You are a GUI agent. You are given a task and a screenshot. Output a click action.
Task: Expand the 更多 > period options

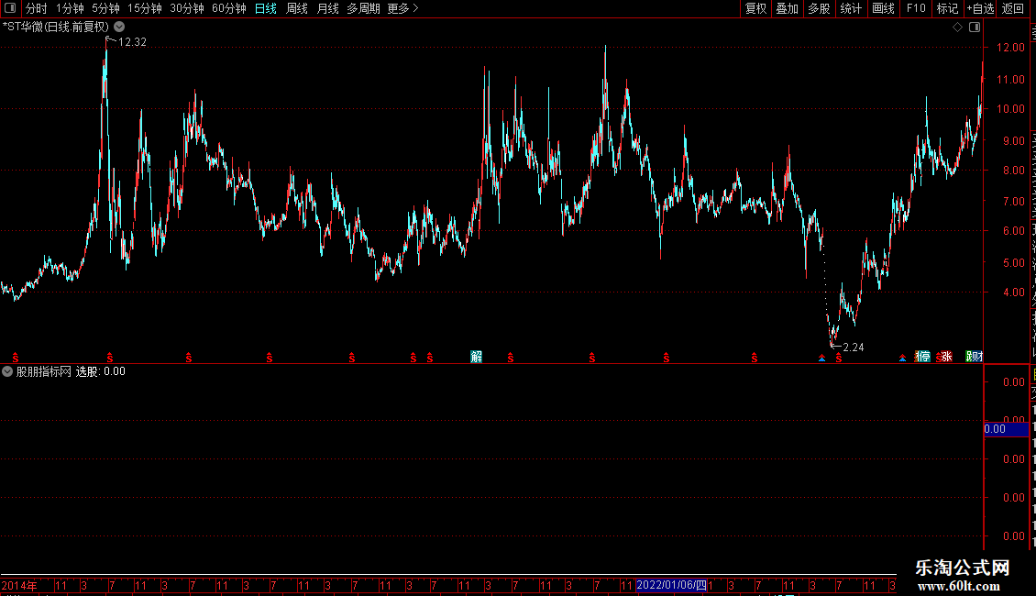pyautogui.click(x=403, y=8)
